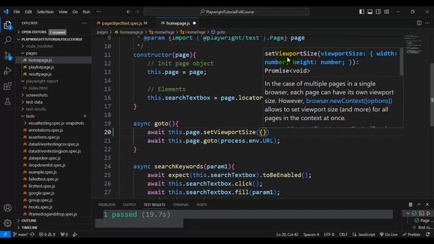Switch to the Output panel tab
Viewport: 434px width, 244px height.
click(130, 205)
